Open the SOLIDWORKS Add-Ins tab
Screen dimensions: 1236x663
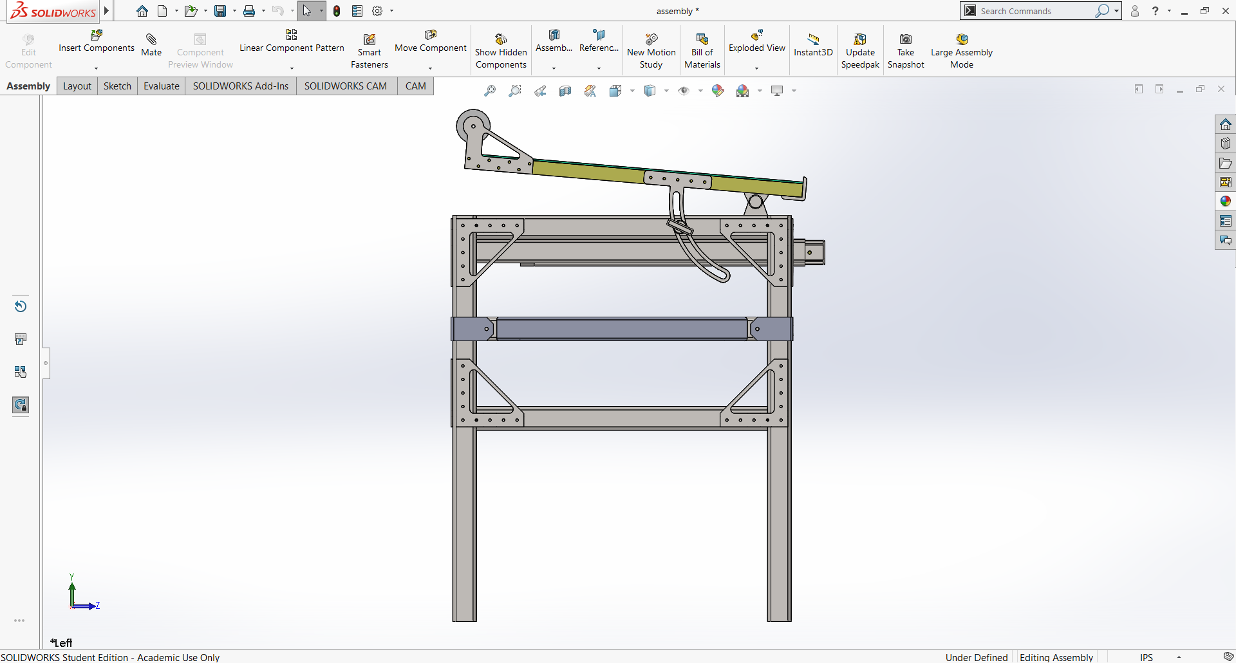point(241,86)
